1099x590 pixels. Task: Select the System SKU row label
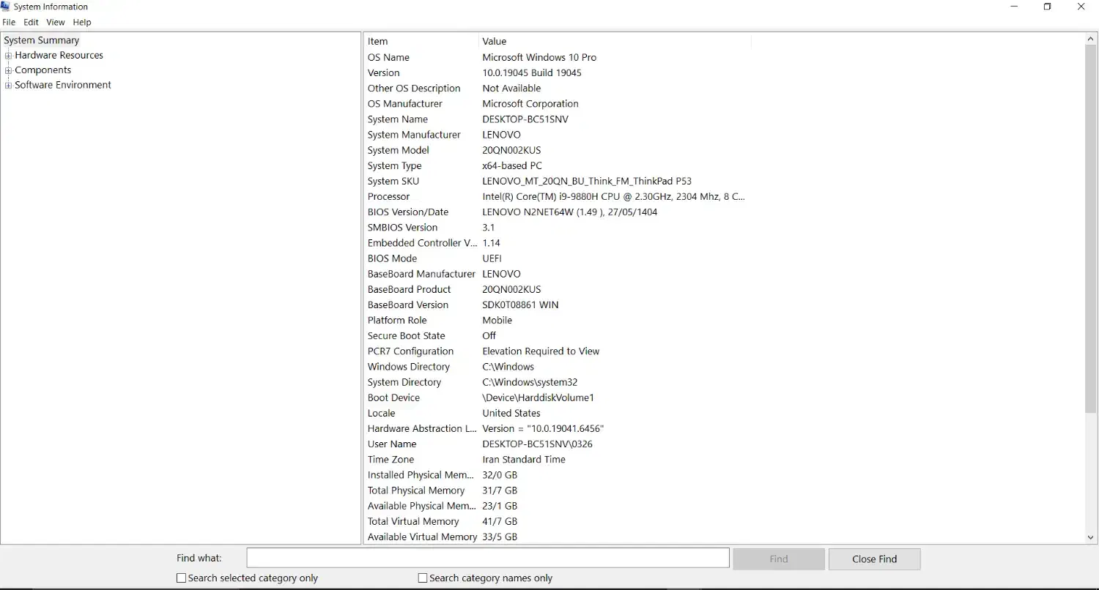point(393,182)
